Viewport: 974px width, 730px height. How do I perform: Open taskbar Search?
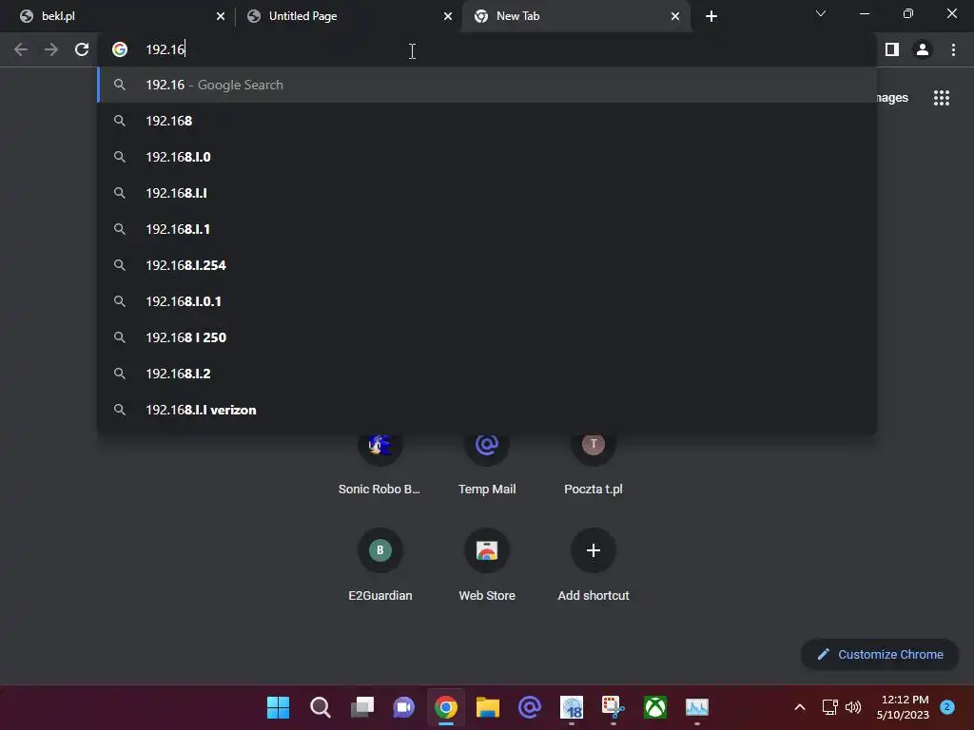320,707
